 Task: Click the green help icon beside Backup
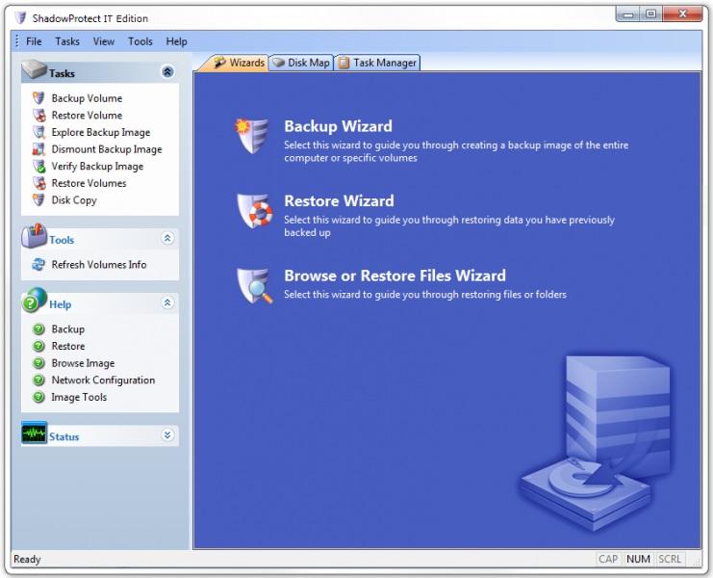tap(38, 329)
